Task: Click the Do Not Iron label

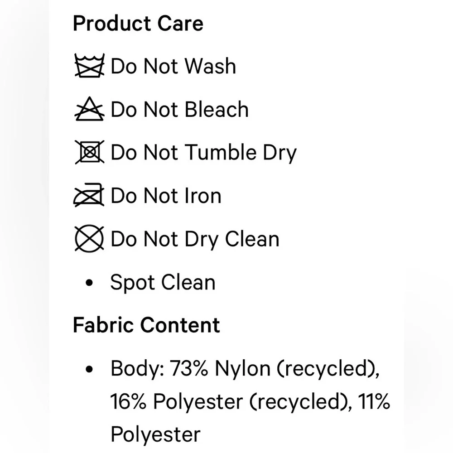Action: click(166, 196)
